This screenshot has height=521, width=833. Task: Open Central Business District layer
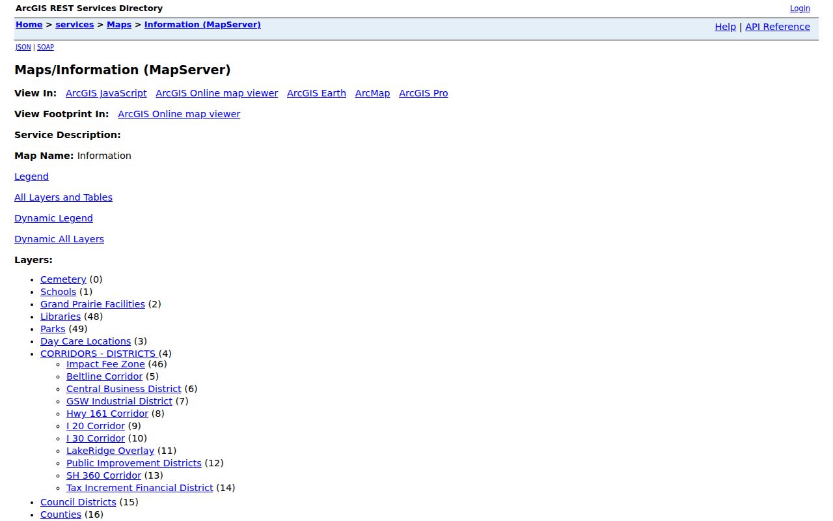click(124, 389)
